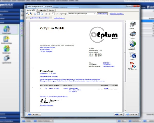Screen dimensions: 154x123
Task: Click the clerk name beside 'Sachbearbeiter/-in'
Action: point(109,66)
